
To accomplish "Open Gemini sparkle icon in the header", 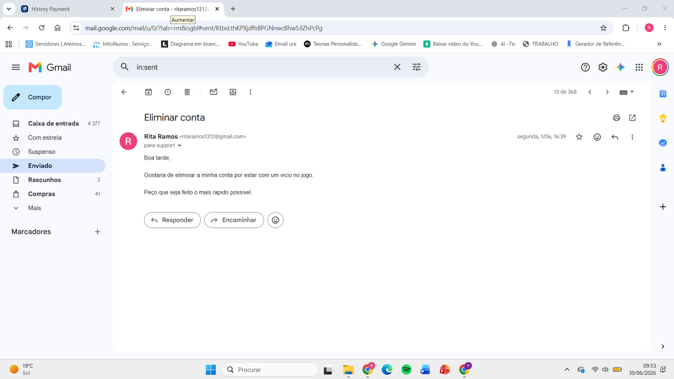I will 621,67.
